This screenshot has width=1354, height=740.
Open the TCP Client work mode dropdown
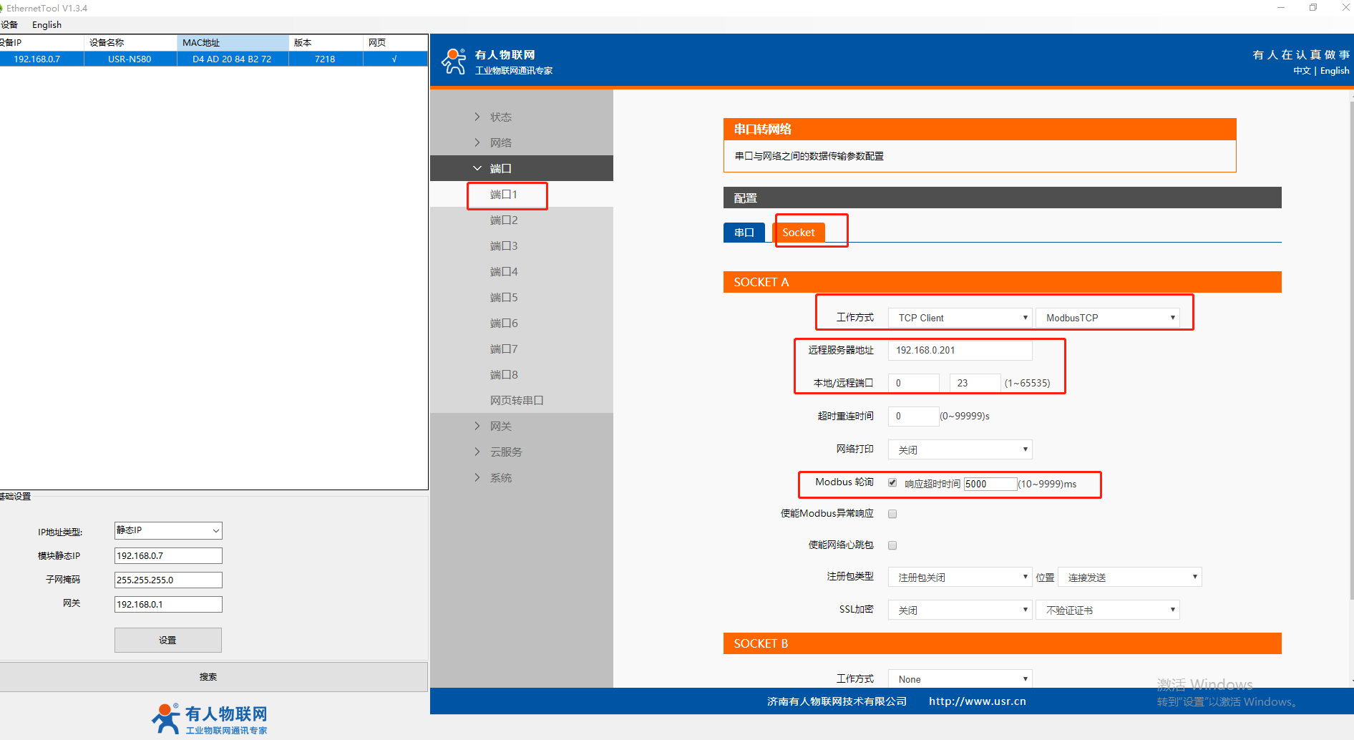(x=959, y=318)
